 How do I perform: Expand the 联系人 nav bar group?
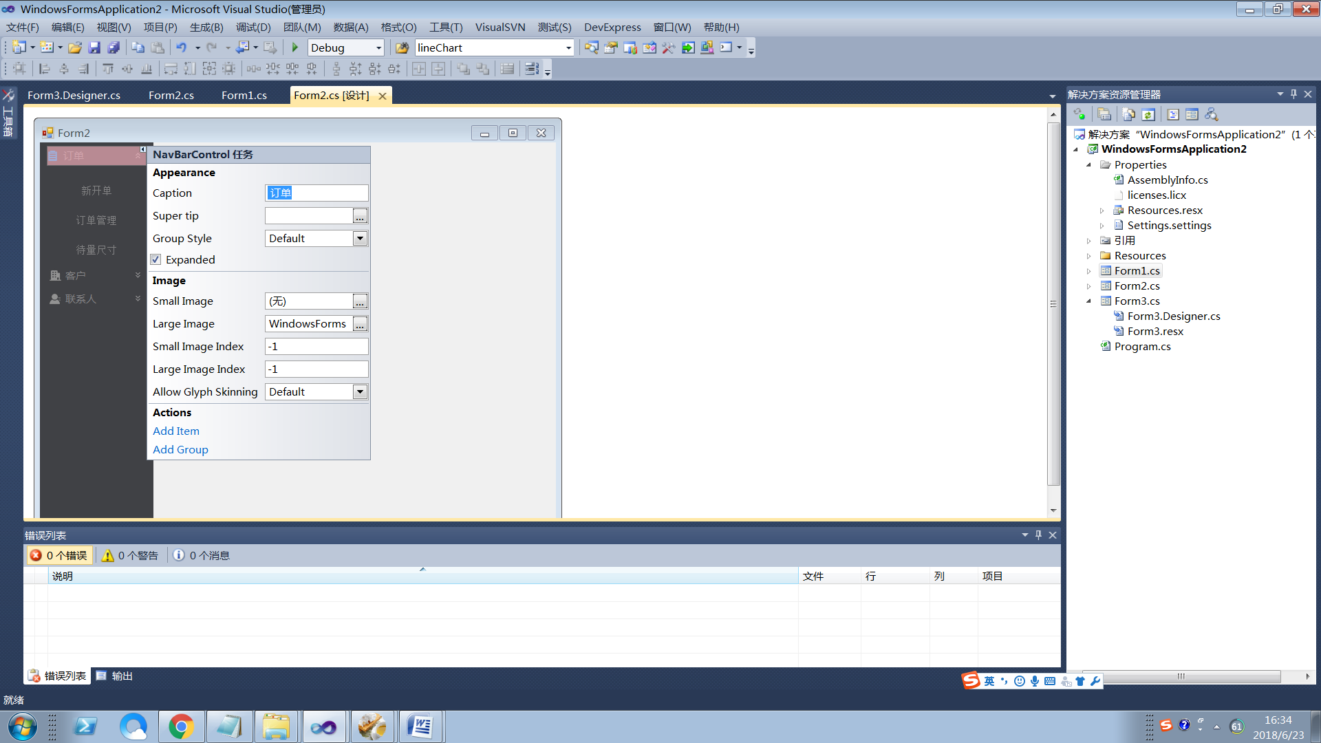(138, 299)
